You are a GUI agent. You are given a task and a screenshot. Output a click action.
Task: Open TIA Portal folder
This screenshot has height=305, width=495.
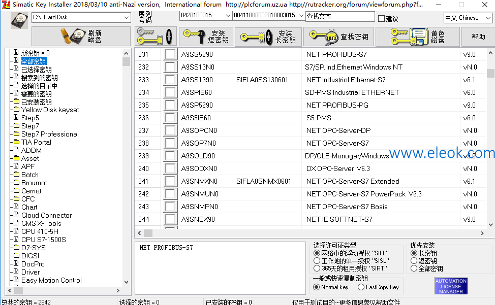point(36,142)
